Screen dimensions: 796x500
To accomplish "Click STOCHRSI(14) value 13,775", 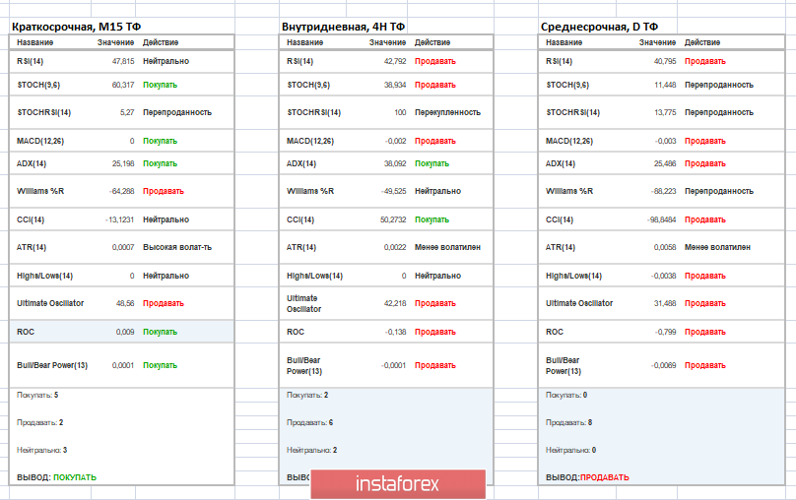I will point(665,112).
